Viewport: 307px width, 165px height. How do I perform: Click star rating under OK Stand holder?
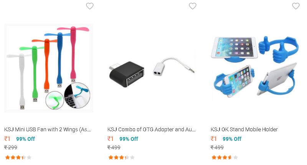224,157
